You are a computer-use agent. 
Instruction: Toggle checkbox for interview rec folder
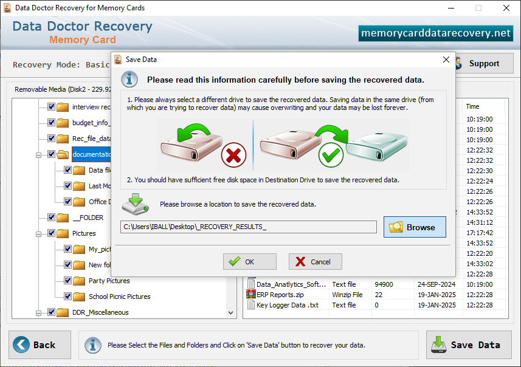click(x=51, y=106)
